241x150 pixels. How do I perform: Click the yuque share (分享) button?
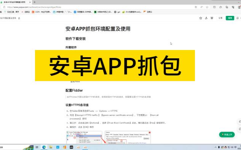[x=220, y=18]
